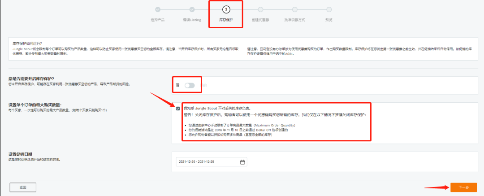Image resolution: width=484 pixels, height=196 pixels.
Task: Click the checkmark circle above 编辑Listing
Action: (x=192, y=9)
